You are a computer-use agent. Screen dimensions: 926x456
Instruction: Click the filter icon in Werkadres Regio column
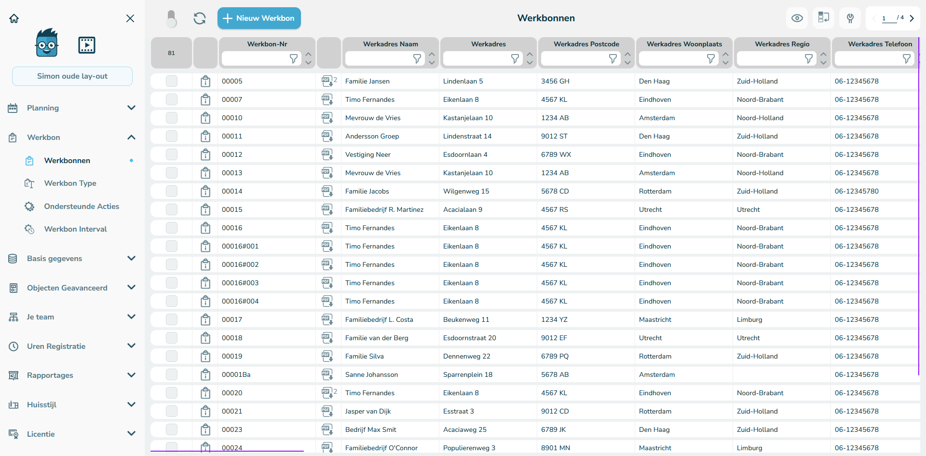point(808,58)
